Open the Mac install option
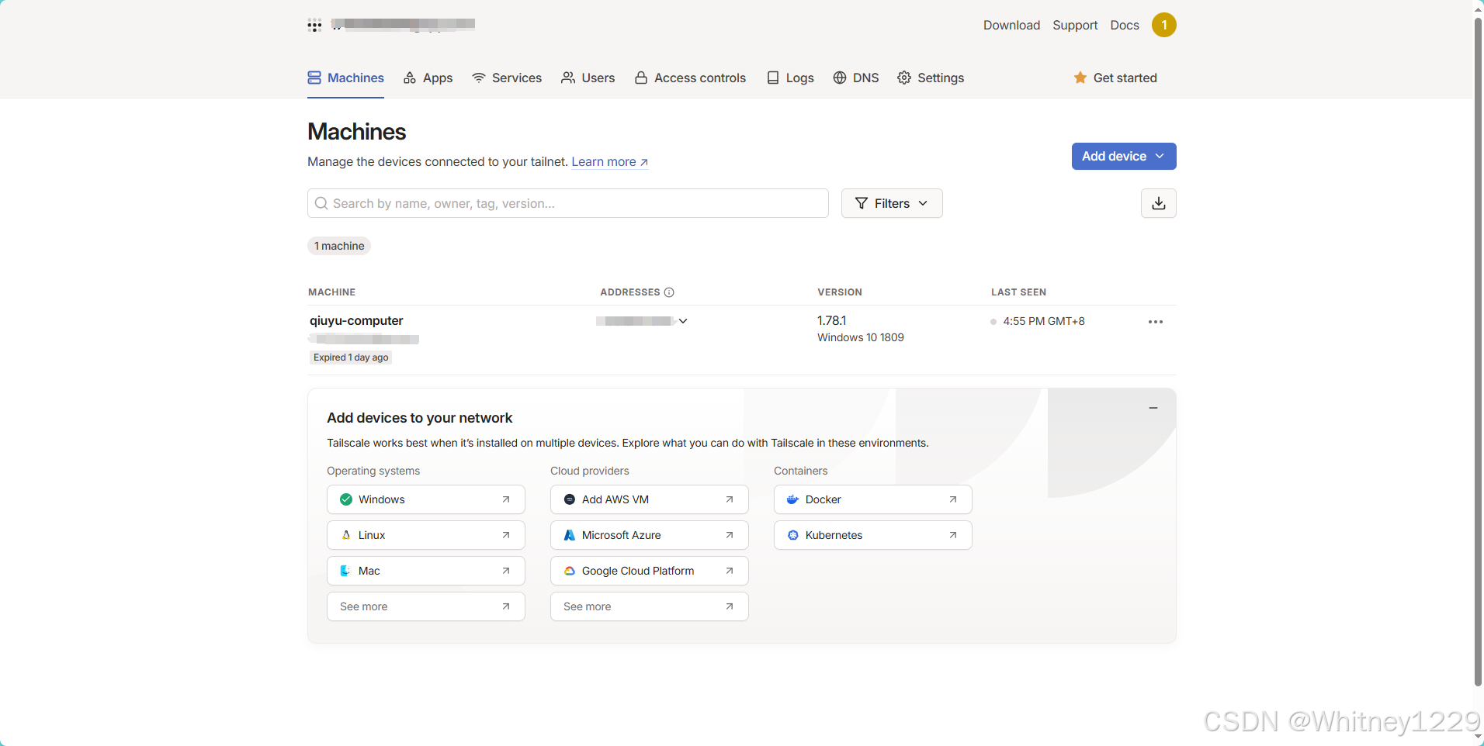The height and width of the screenshot is (746, 1484). (x=426, y=571)
